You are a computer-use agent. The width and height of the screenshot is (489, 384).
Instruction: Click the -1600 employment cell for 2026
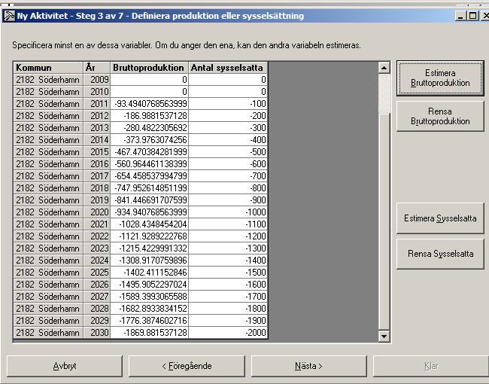click(228, 285)
